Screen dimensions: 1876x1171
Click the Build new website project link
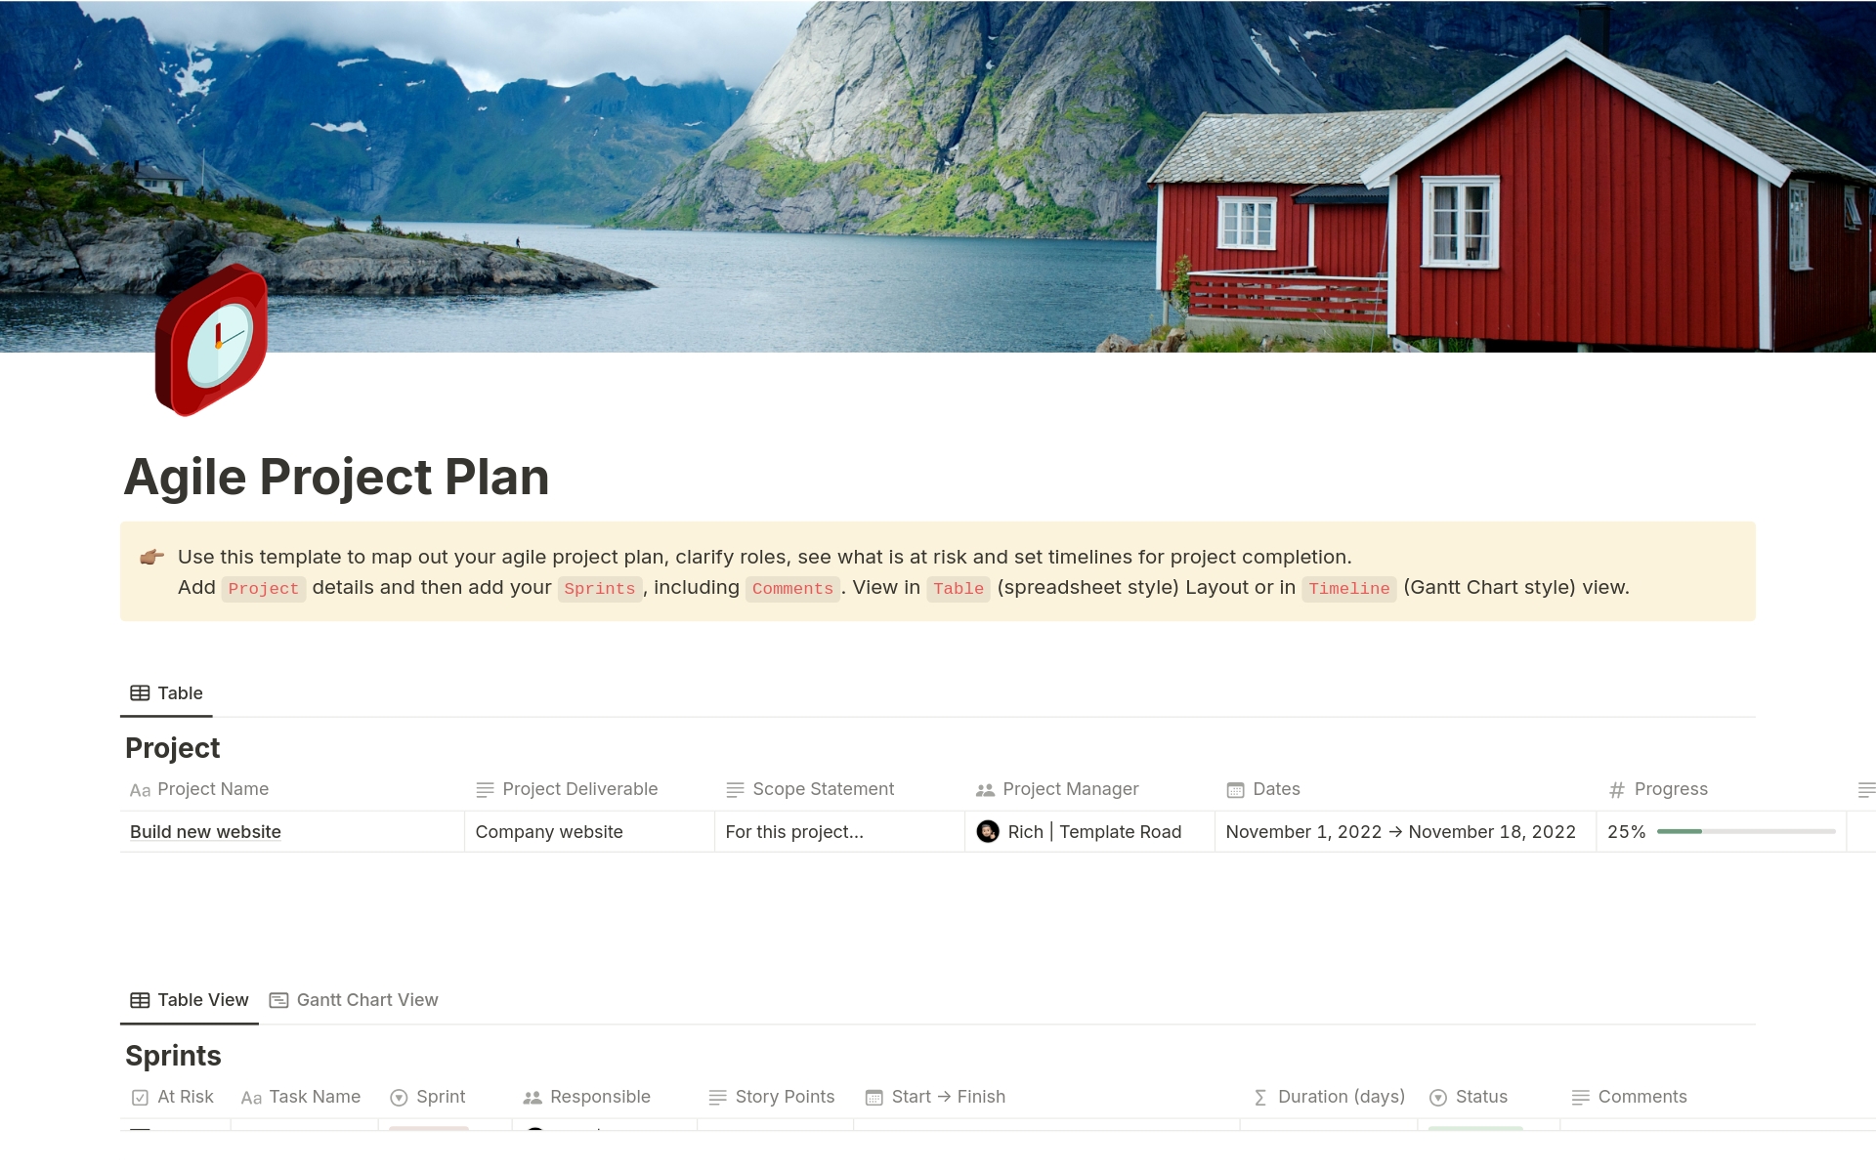click(x=206, y=831)
